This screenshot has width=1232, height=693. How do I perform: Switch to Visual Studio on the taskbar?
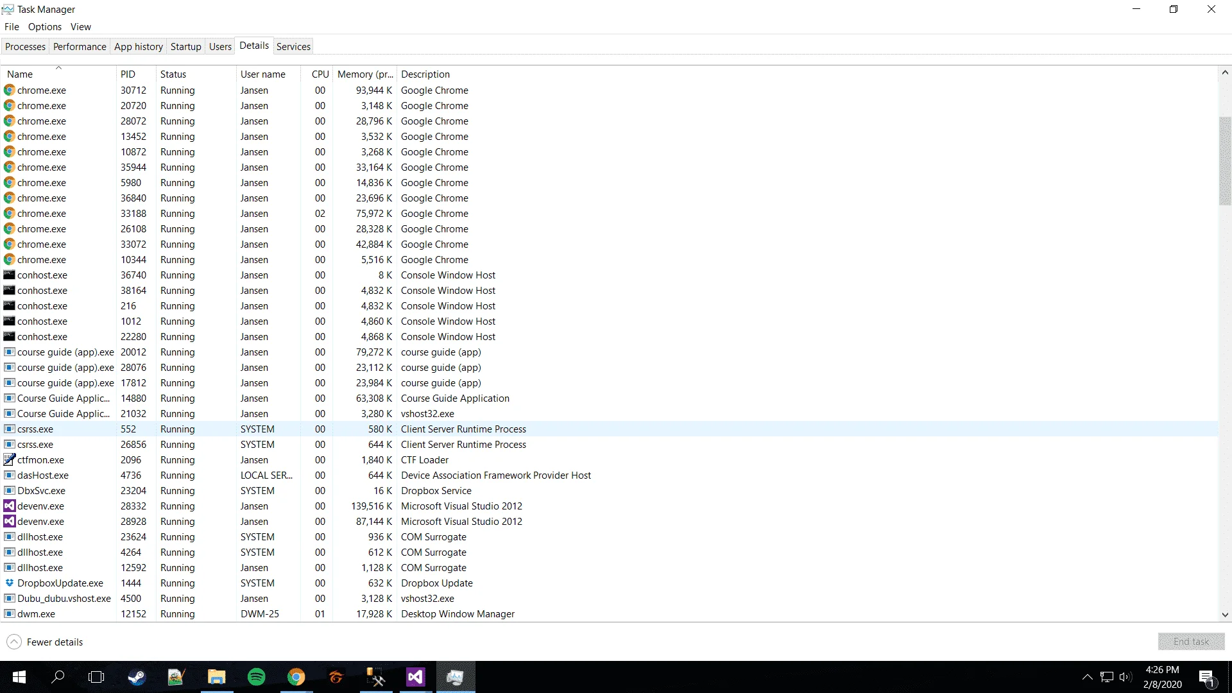coord(415,677)
